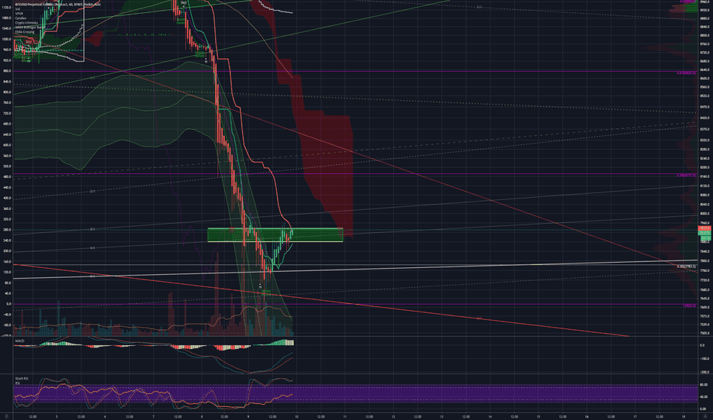The height and width of the screenshot is (420, 713).
Task: Click the Fibonacci 1 level label at 7622
Action: coord(689,305)
